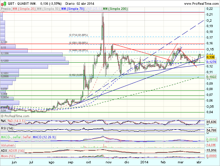Click the abr month label on time axis
The width and height of the screenshot is (220, 166).
pos(199,162)
